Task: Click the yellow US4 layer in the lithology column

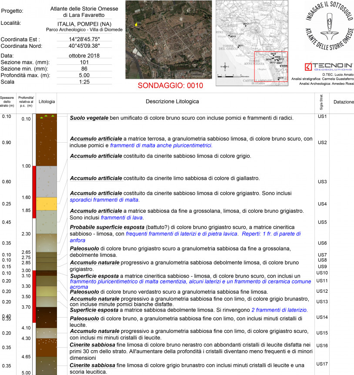Action: click(47, 203)
